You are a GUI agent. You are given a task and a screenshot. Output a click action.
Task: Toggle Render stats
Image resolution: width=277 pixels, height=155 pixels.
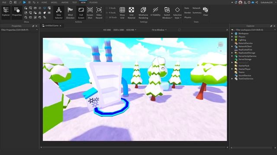(187, 12)
